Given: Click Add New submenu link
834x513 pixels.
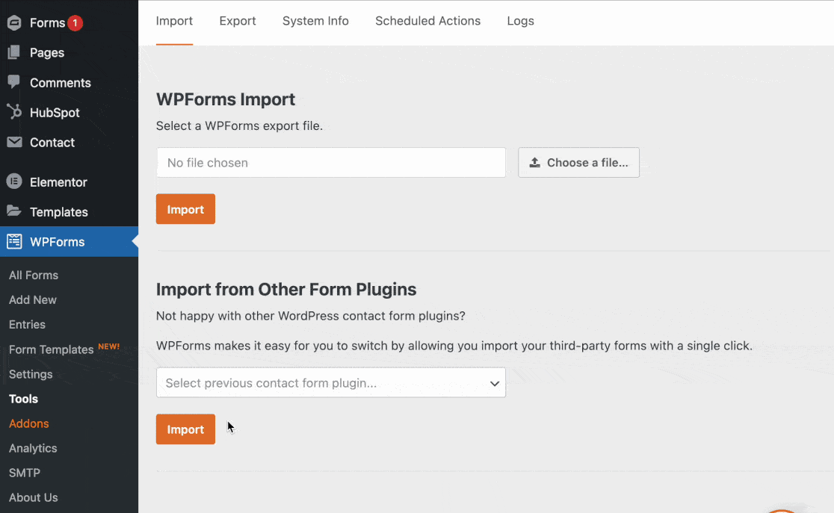Looking at the screenshot, I should tap(32, 299).
